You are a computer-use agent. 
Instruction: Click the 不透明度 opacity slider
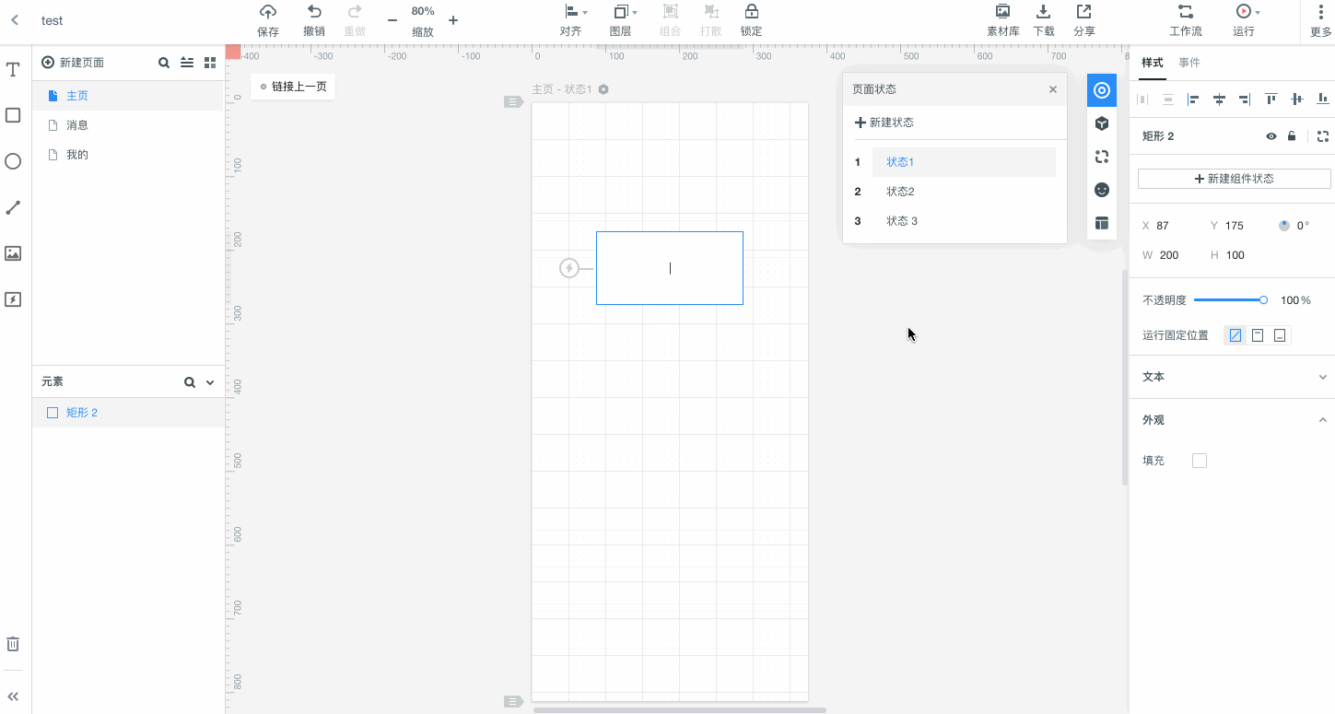(x=1229, y=300)
